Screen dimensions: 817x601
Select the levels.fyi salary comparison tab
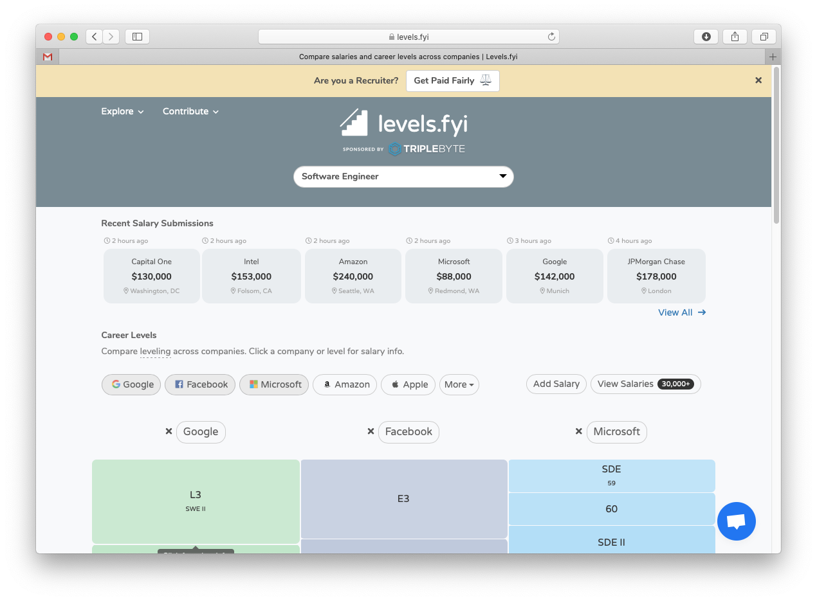click(x=408, y=57)
